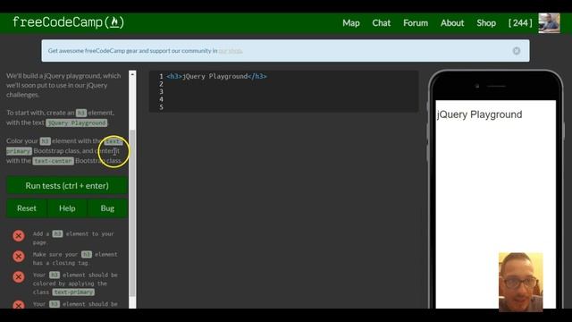The image size is (572, 322).
Task: Click the 'jQuery Playground' phone preview heading
Action: 479,114
